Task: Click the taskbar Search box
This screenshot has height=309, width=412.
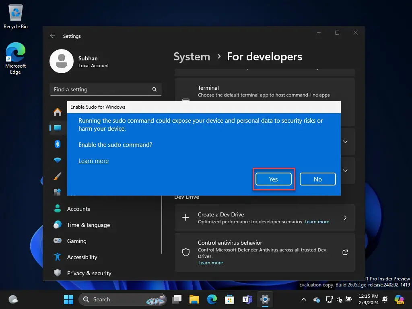Action: [122, 299]
